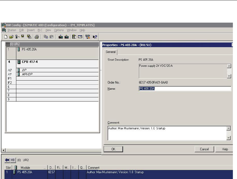Open the Insert menu
Image resolution: width=237 pixels, height=179 pixels.
pyautogui.click(x=31, y=30)
